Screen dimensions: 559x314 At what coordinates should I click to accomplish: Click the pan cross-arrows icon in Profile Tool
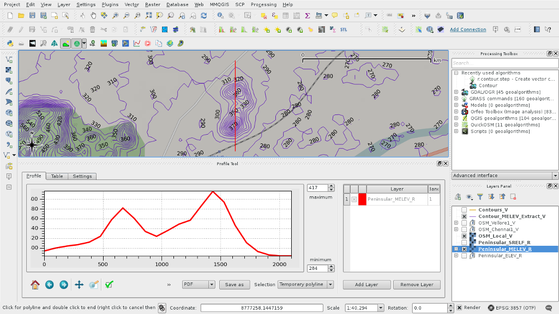coord(79,284)
